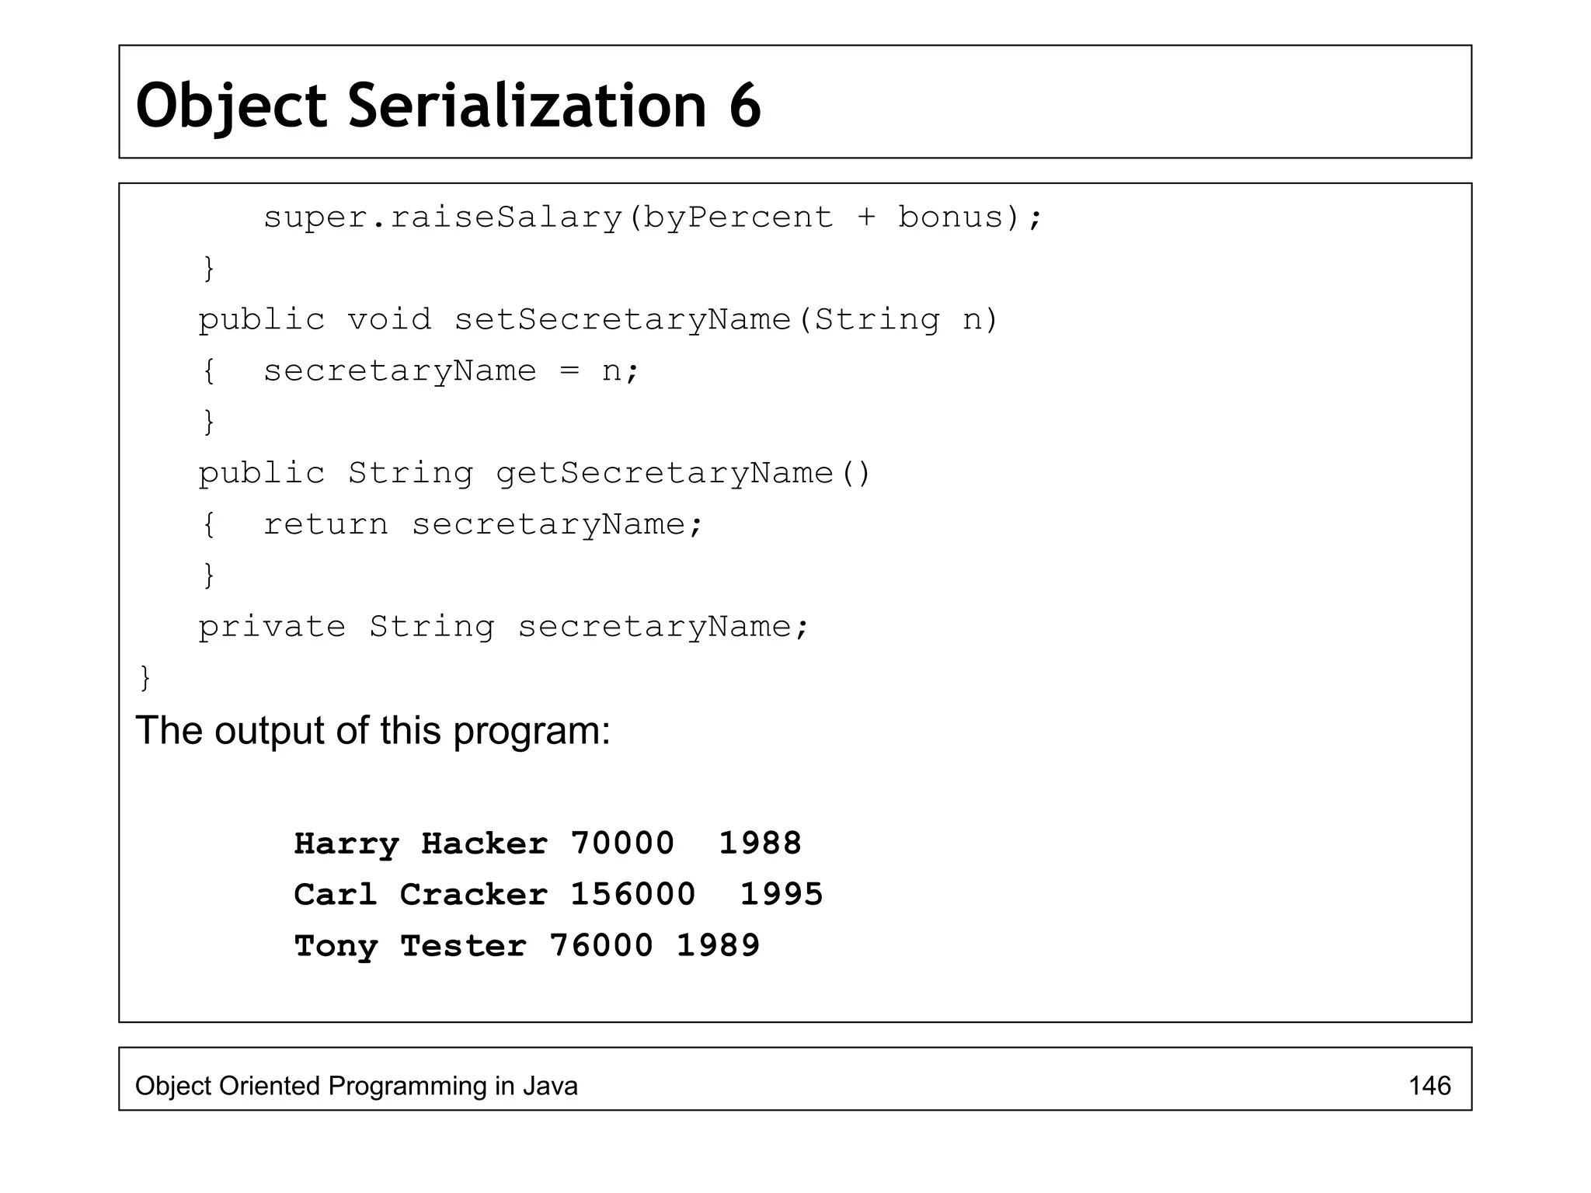Click 'The output of this program:' text
The height and width of the screenshot is (1193, 1591).
tap(373, 730)
